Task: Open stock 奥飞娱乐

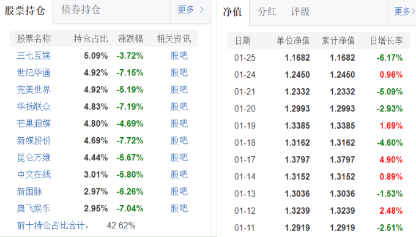Action: tap(34, 209)
